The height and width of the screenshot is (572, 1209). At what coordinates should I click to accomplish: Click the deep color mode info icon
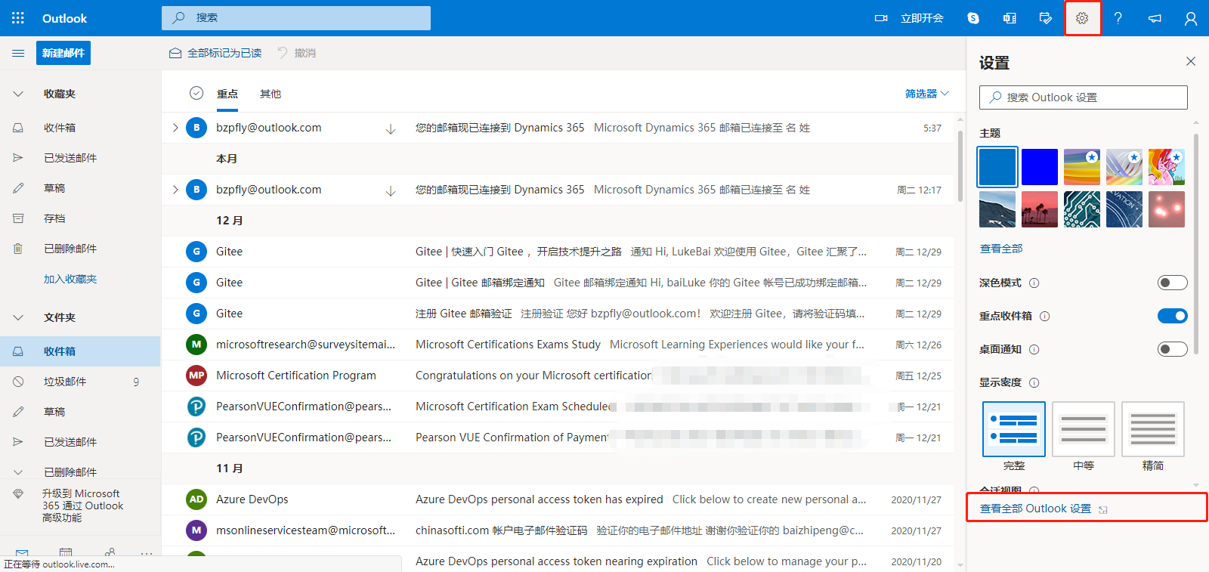[1034, 283]
